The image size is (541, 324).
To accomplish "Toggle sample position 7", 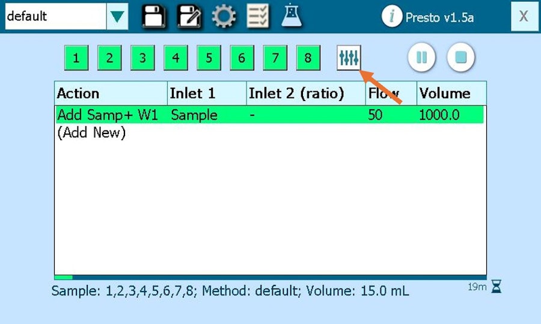I will tap(275, 58).
